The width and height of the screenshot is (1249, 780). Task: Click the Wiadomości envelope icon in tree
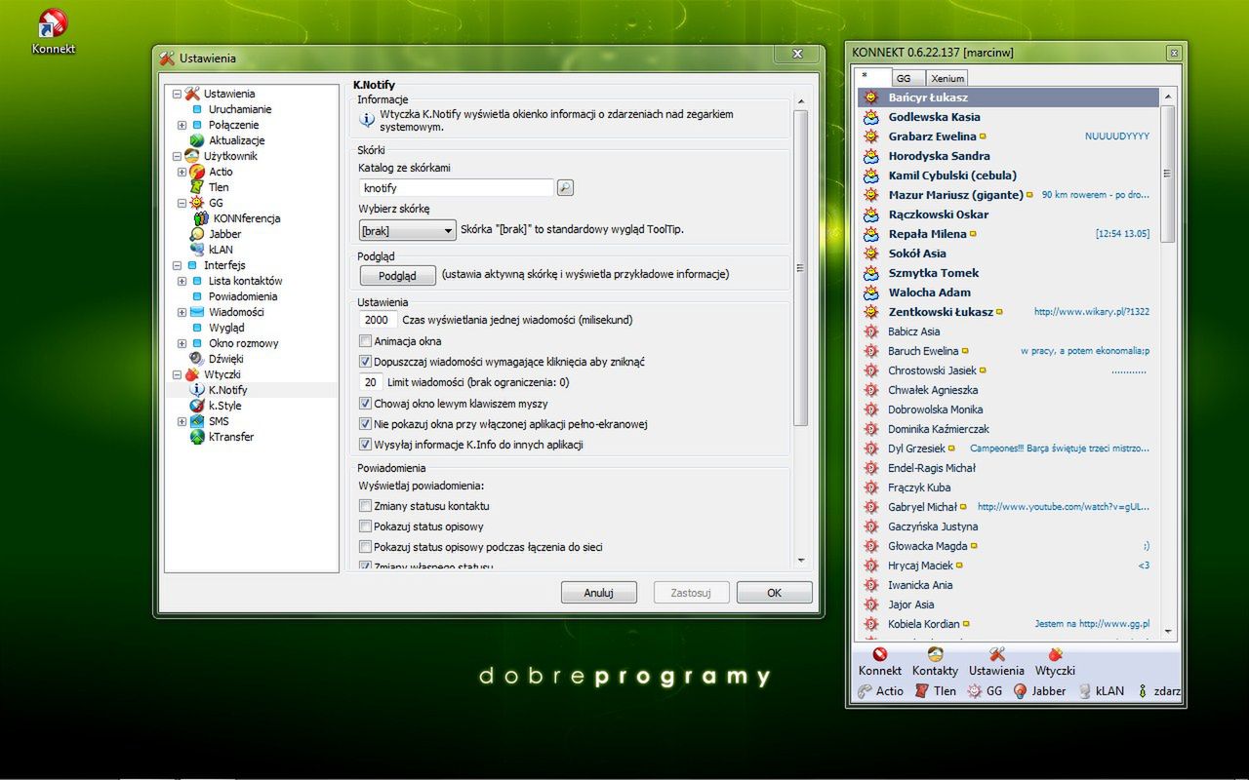coord(196,312)
